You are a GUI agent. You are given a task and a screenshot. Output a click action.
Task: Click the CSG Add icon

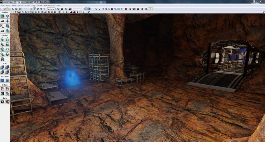pos(2,67)
